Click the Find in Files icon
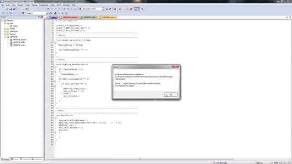The height and width of the screenshot is (164, 292). (x=80, y=9)
